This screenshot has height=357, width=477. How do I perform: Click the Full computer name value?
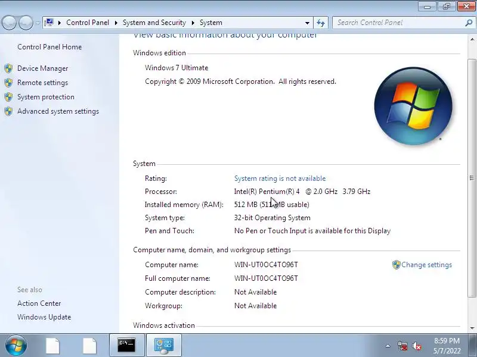tap(266, 278)
